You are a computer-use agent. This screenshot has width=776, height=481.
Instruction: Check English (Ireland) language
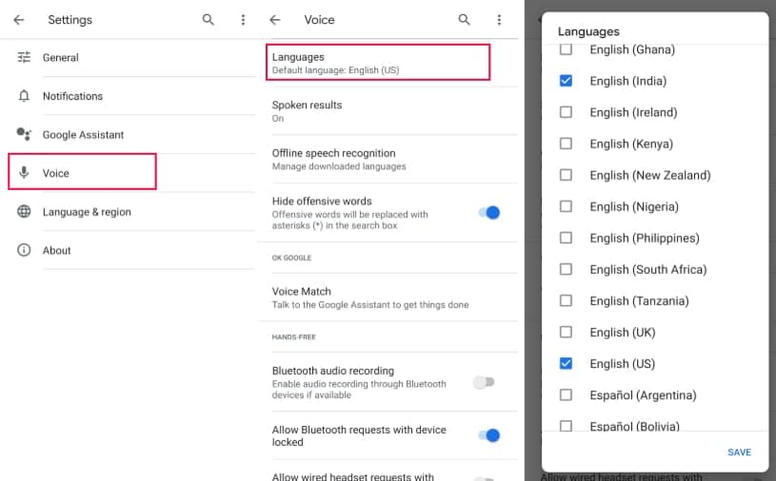(566, 112)
